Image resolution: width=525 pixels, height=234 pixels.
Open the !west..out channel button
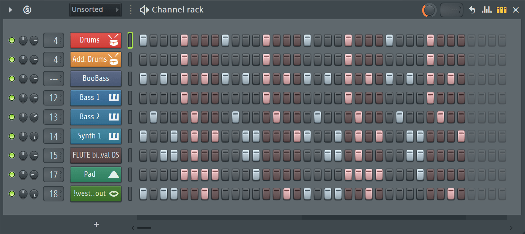click(x=96, y=194)
